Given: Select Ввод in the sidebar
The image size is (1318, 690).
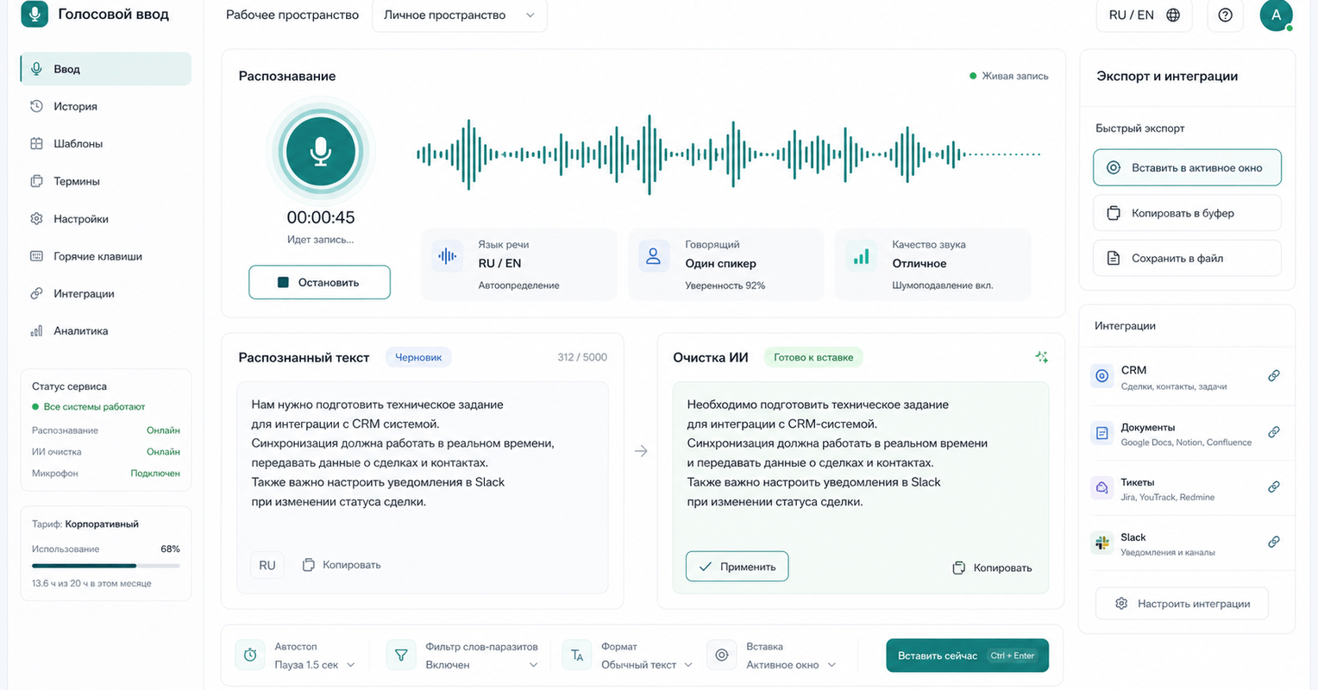Looking at the screenshot, I should pyautogui.click(x=106, y=69).
